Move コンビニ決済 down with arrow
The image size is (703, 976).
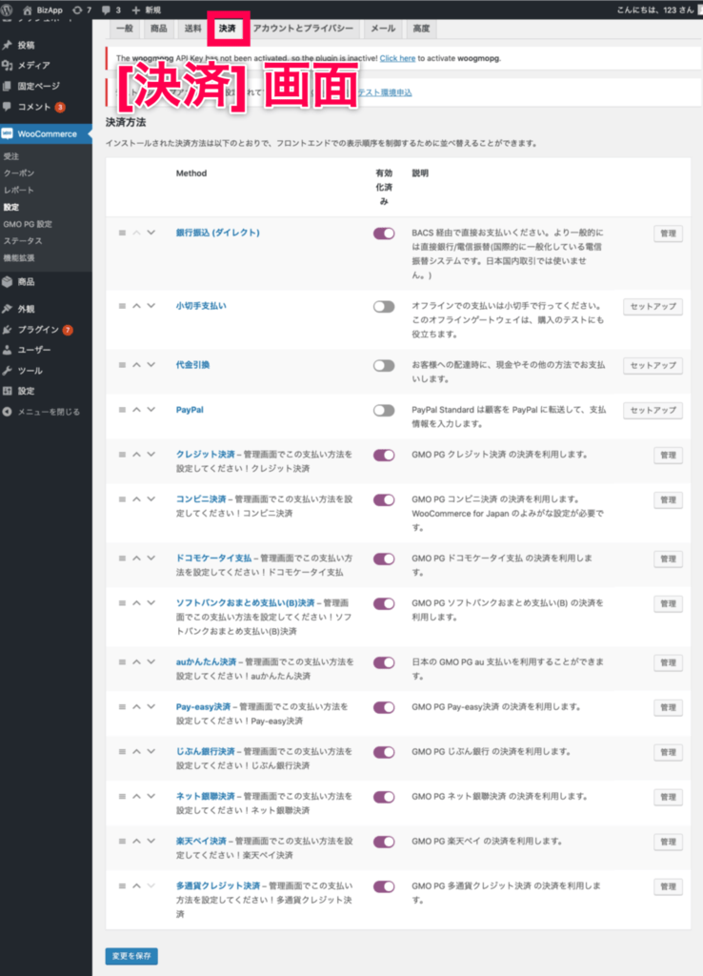click(151, 499)
